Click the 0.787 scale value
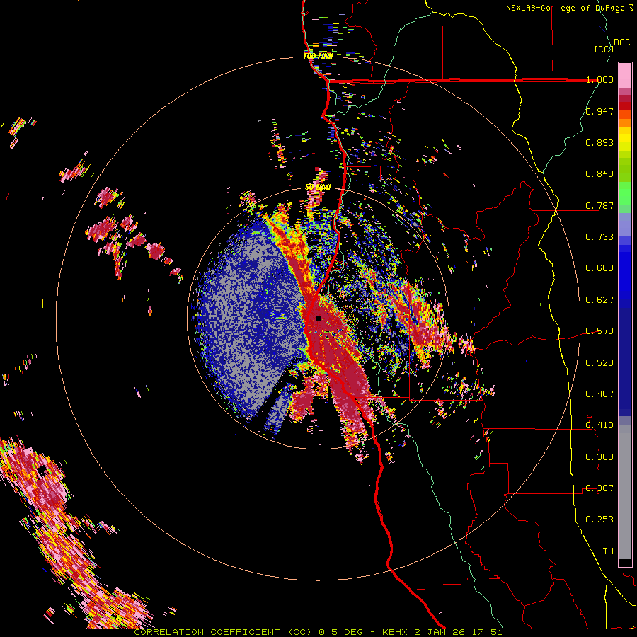The image size is (637, 637). tap(599, 205)
